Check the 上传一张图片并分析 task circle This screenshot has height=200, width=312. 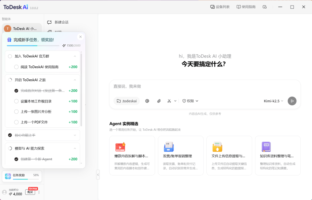point(16,112)
